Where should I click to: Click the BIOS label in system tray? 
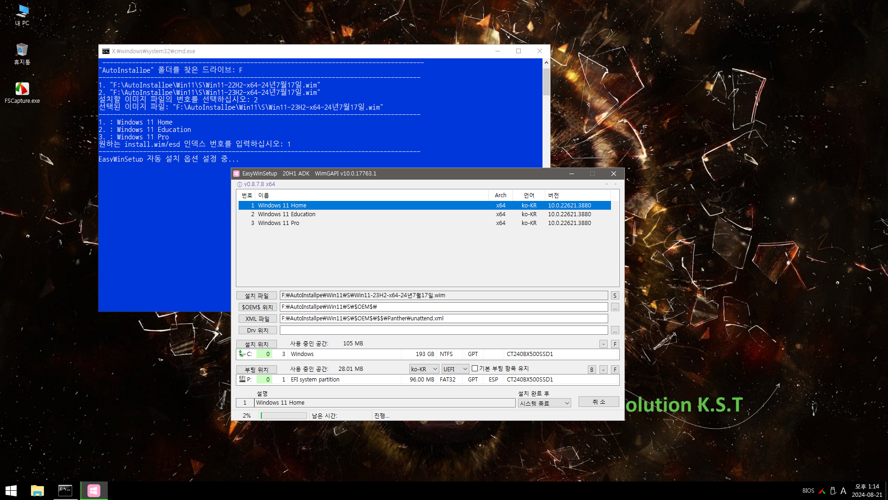pos(808,491)
